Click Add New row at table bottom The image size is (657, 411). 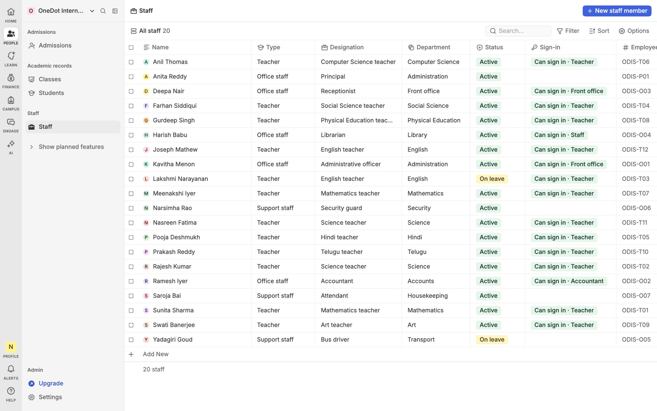pyautogui.click(x=155, y=354)
